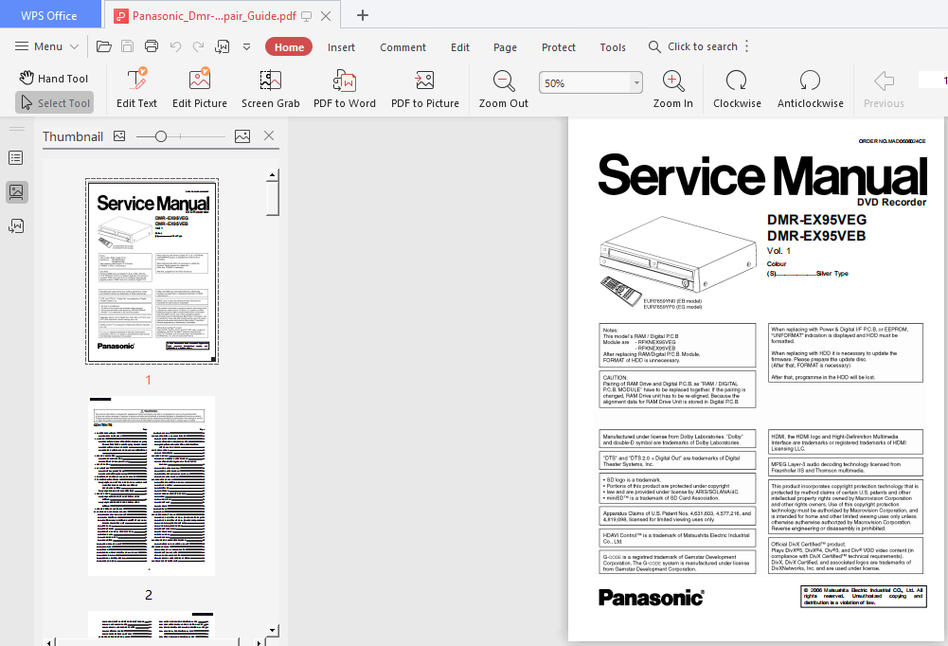The height and width of the screenshot is (646, 948).
Task: Click the display mode icon on the PDF tab
Action: pos(307,16)
